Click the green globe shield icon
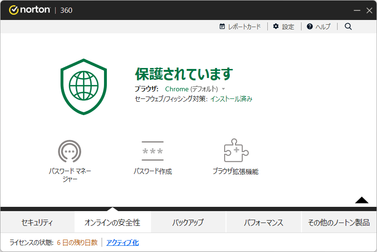The image size is (377, 252). click(x=84, y=87)
